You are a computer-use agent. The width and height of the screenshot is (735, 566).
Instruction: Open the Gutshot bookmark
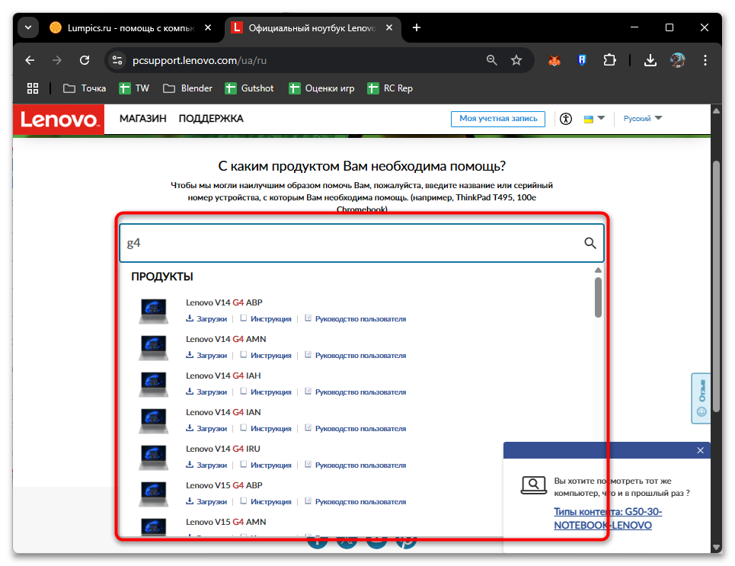[x=249, y=88]
